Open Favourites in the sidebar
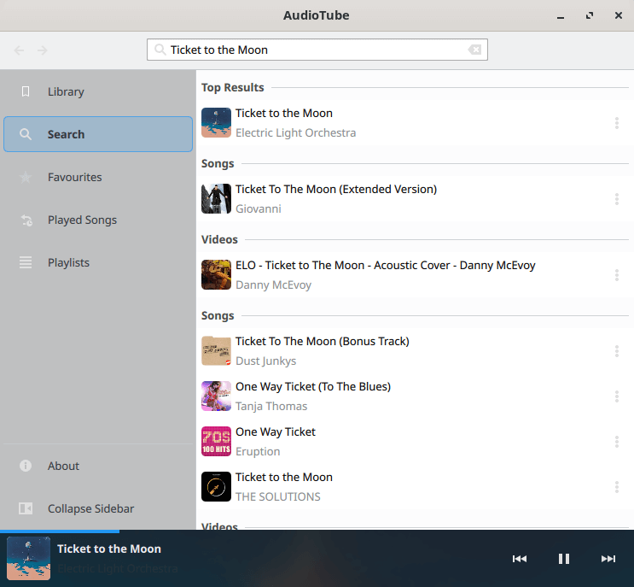Viewport: 634px width, 587px height. 98,178
